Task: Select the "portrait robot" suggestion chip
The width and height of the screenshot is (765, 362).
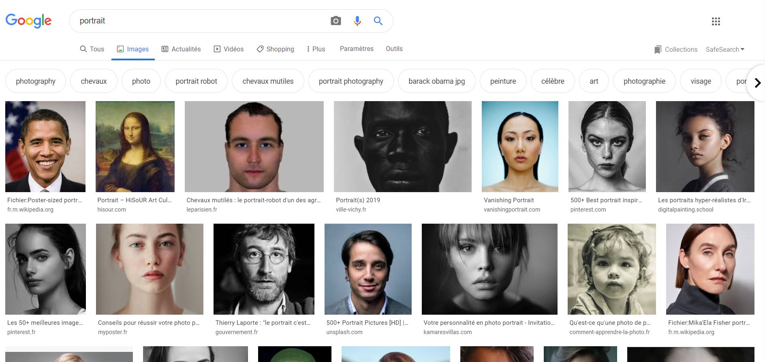Action: point(196,81)
